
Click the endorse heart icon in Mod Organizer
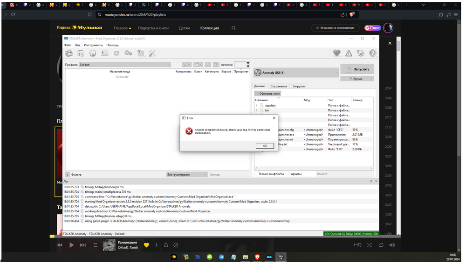(x=337, y=53)
